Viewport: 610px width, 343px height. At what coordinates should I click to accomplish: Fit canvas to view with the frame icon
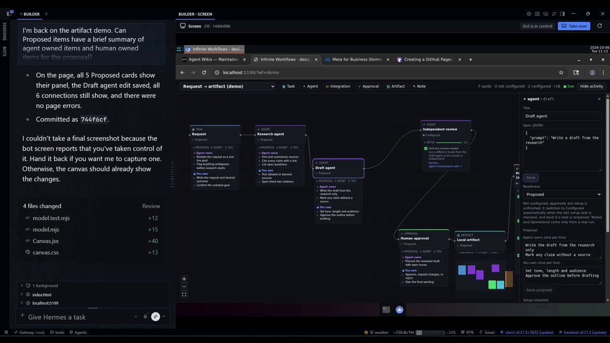[184, 294]
